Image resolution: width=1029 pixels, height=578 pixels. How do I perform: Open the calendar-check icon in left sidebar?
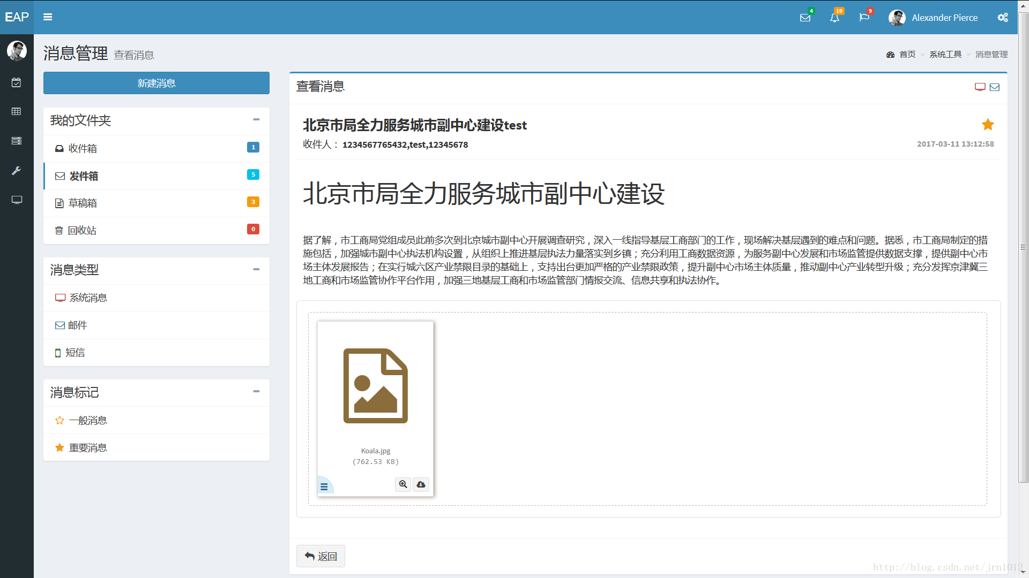[17, 82]
